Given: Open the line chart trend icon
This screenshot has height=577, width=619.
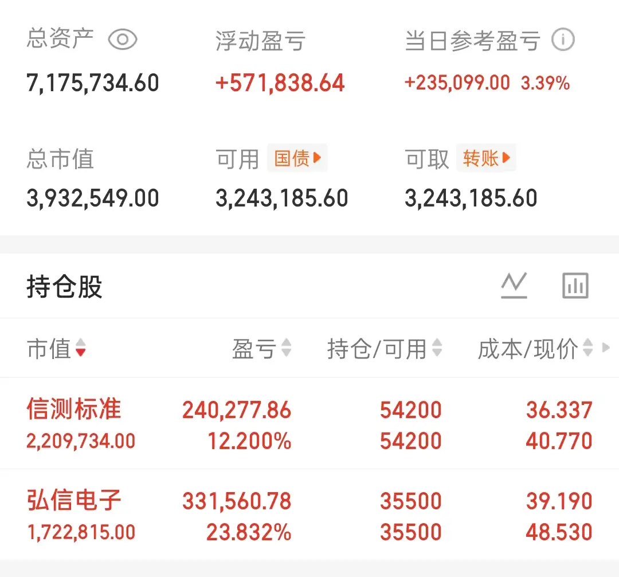Looking at the screenshot, I should pyautogui.click(x=514, y=285).
